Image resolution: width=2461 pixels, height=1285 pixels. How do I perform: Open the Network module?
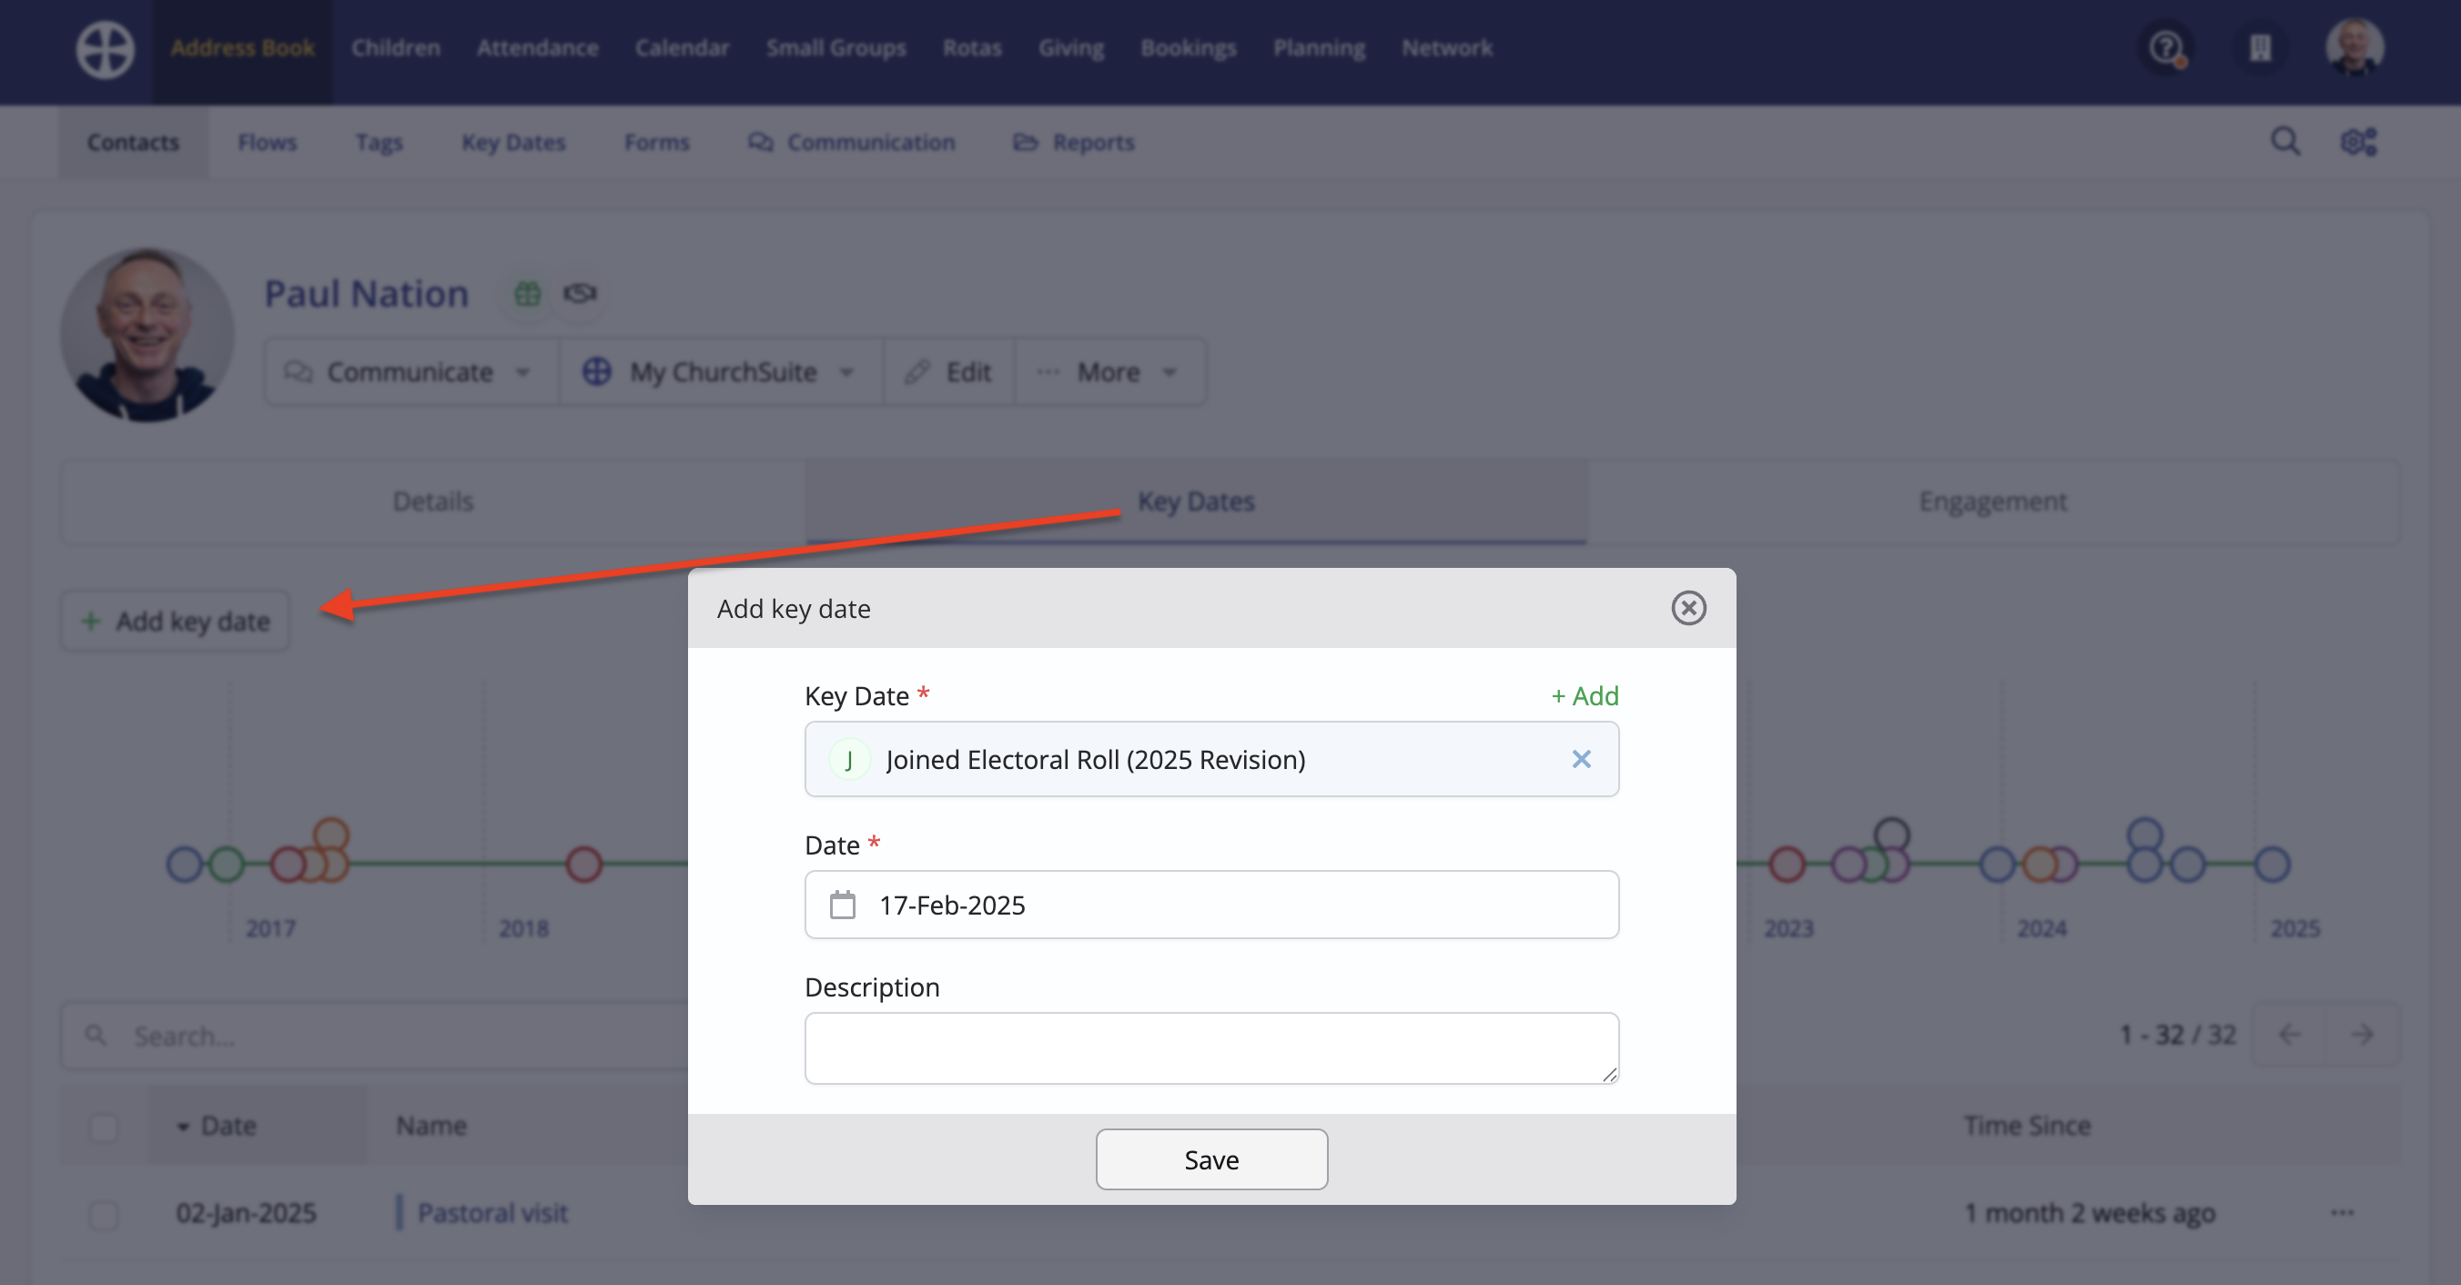(x=1447, y=47)
